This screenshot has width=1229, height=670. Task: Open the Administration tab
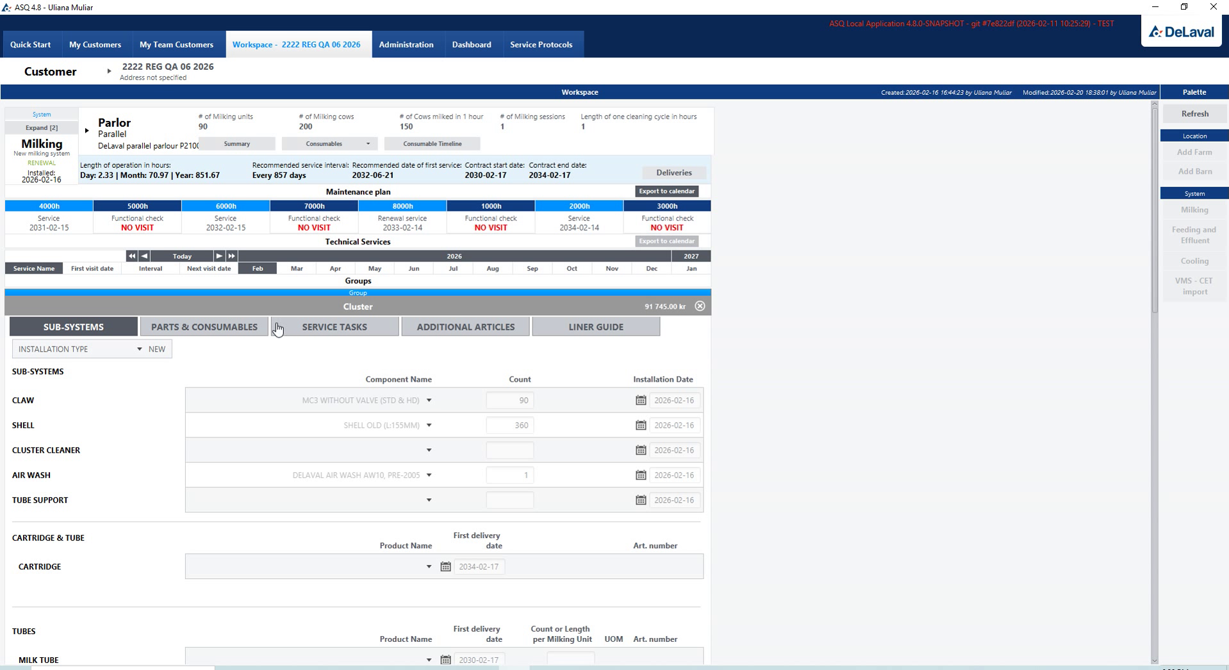click(406, 45)
